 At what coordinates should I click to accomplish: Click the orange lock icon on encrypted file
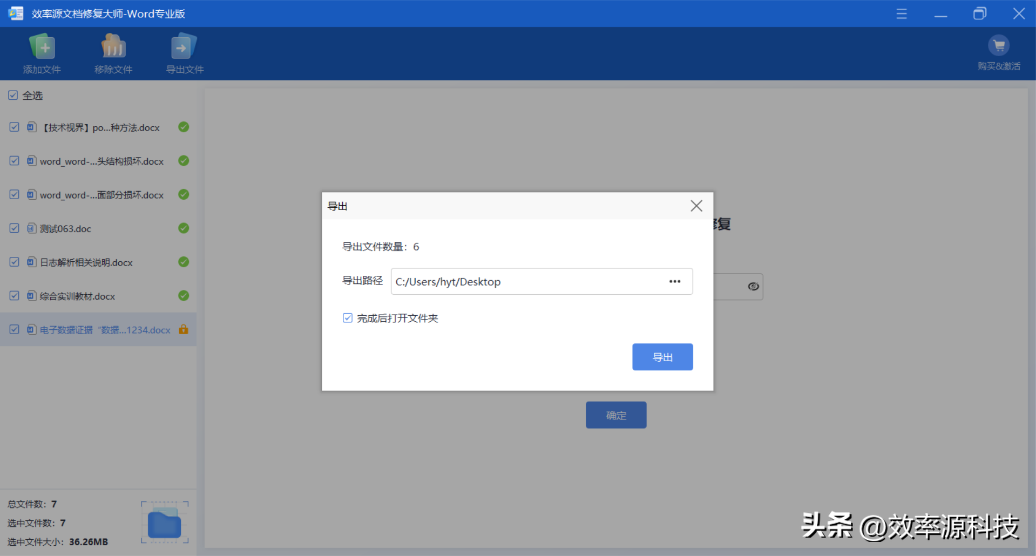[x=184, y=329]
